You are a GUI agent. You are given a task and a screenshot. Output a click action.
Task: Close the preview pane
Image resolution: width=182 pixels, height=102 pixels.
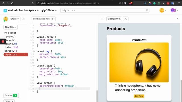(x=177, y=19)
